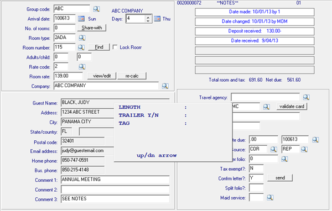The image size is (332, 211).
Task: Focus the No. of rooms field
Action: tap(65, 28)
